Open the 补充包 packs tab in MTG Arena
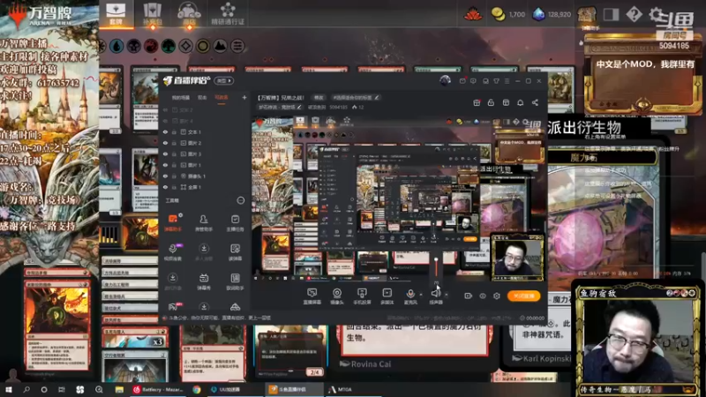Screen dimensions: 706x397 152,14
